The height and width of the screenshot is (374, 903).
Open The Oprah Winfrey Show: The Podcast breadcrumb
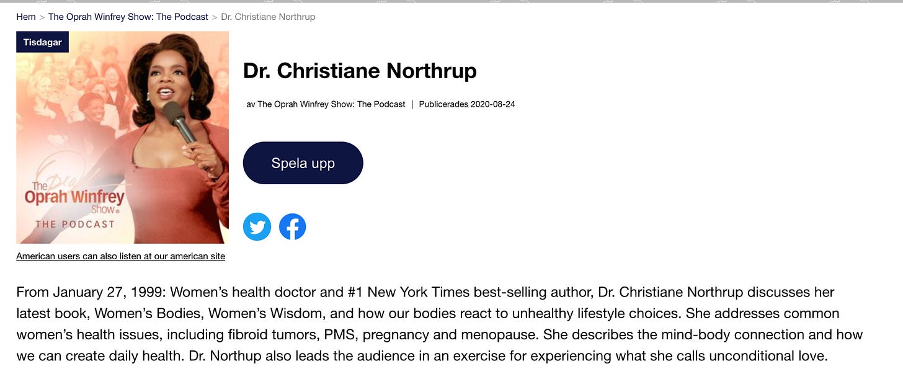click(x=127, y=16)
